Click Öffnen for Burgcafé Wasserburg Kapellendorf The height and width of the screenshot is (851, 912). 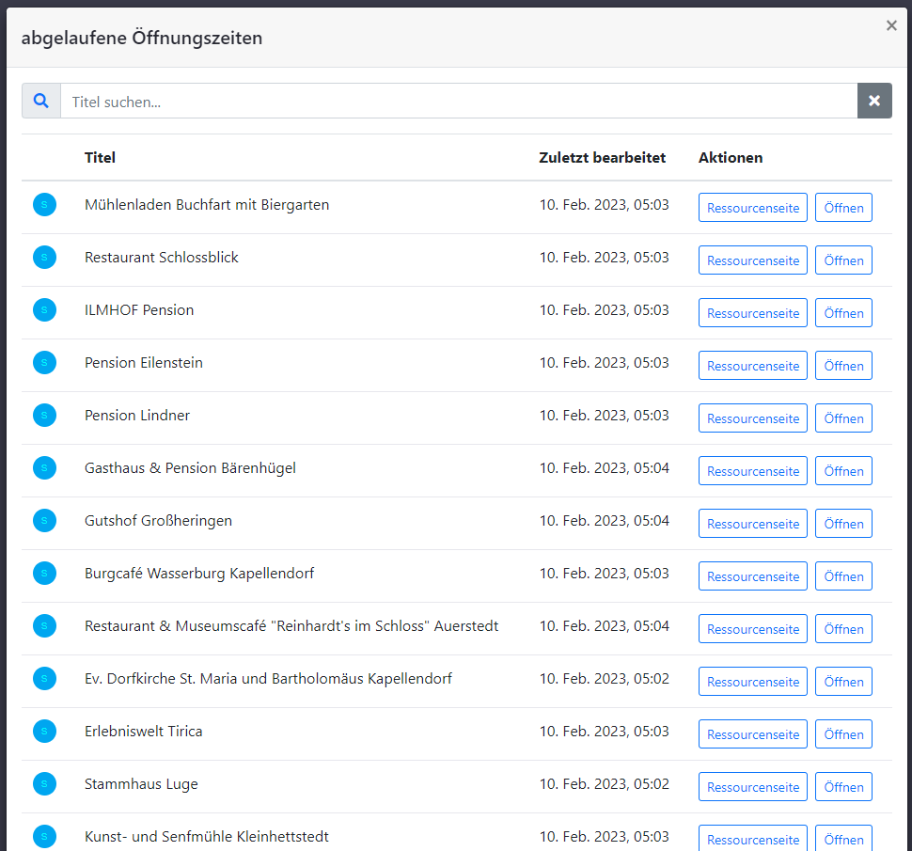click(x=843, y=575)
